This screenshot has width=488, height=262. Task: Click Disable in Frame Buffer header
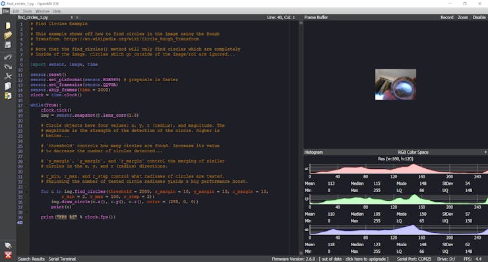coord(479,17)
